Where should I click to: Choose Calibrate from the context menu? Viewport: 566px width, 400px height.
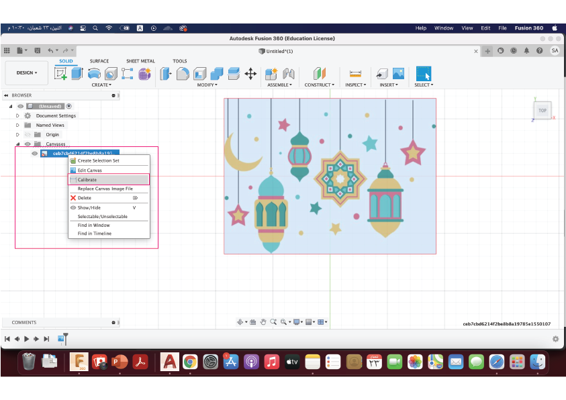pos(109,179)
